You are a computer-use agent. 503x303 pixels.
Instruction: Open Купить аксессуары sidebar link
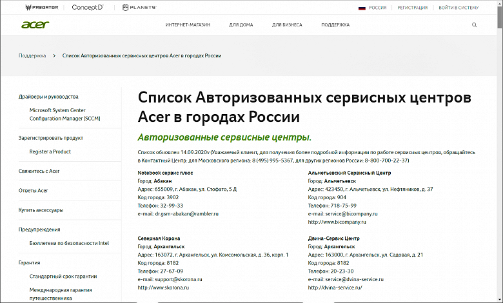pyautogui.click(x=41, y=210)
